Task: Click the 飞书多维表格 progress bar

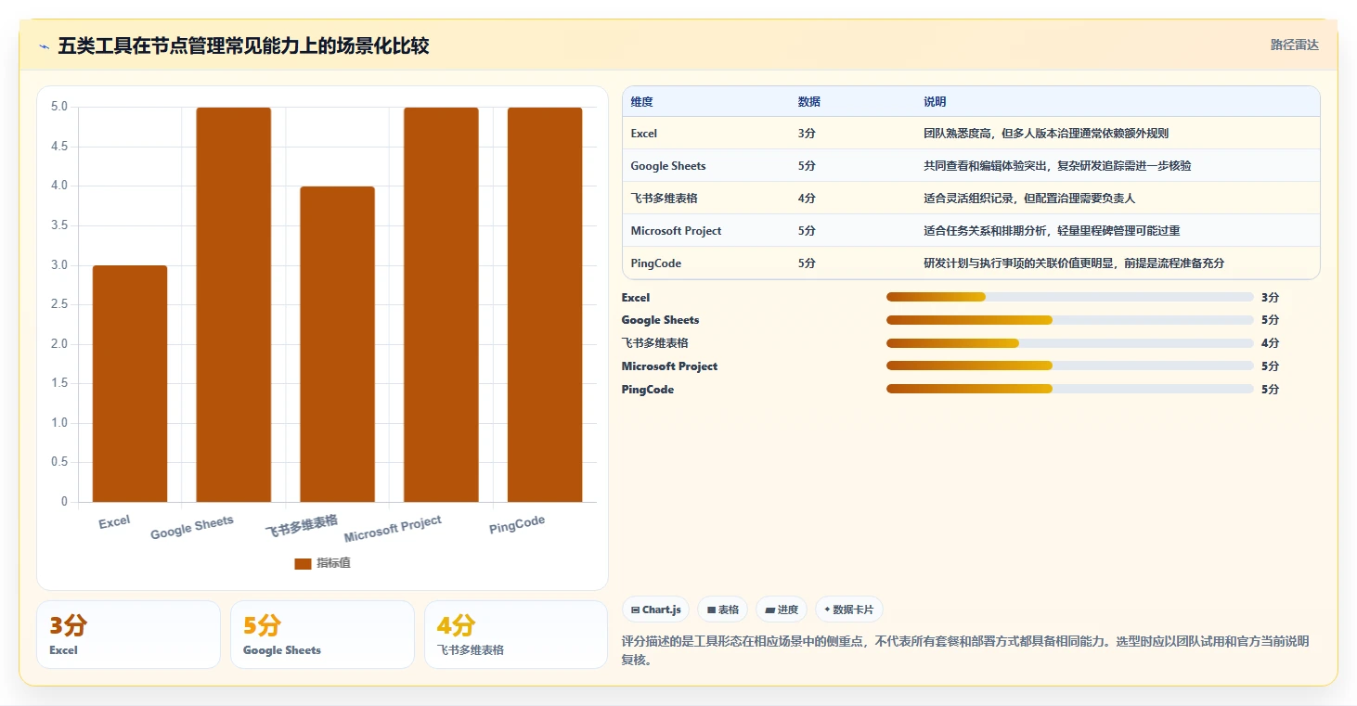Action: (x=1070, y=343)
